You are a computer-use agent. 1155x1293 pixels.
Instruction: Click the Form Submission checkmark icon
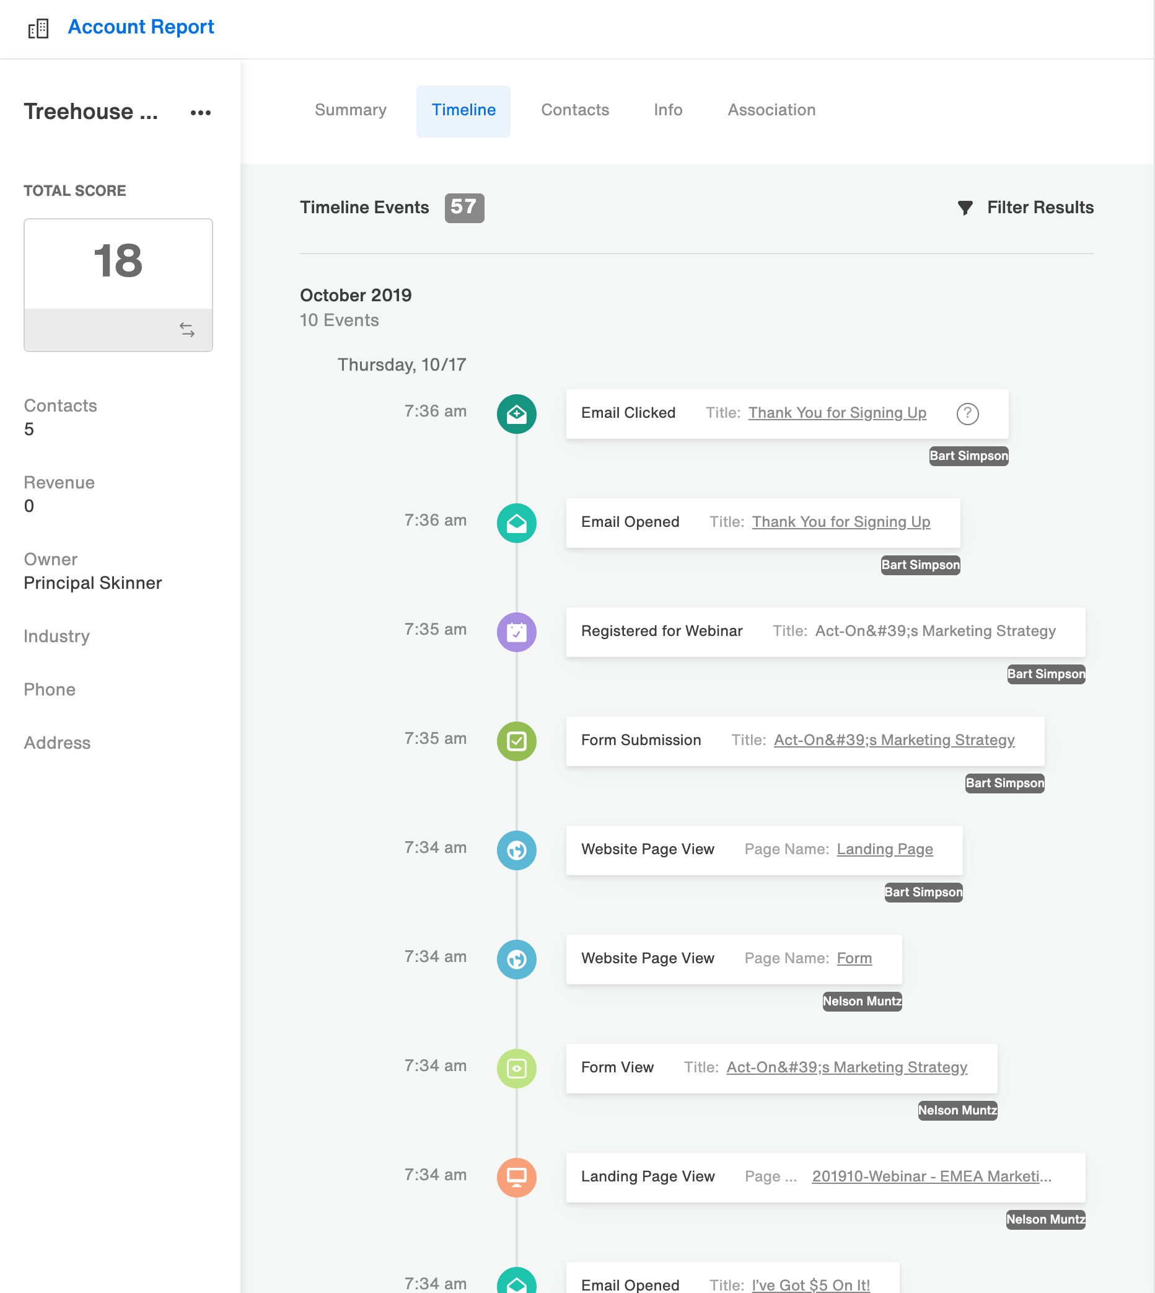click(517, 741)
